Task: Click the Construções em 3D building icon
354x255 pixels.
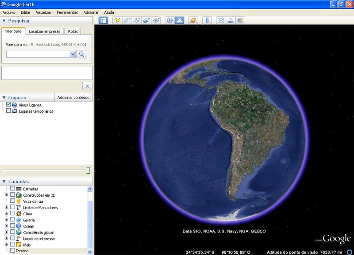Action: pos(19,195)
